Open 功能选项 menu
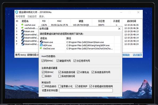The image size is (158, 105). pyautogui.click(x=32, y=16)
